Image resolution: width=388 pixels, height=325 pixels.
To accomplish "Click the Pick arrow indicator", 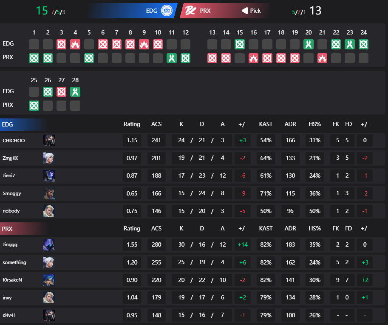I will point(244,11).
